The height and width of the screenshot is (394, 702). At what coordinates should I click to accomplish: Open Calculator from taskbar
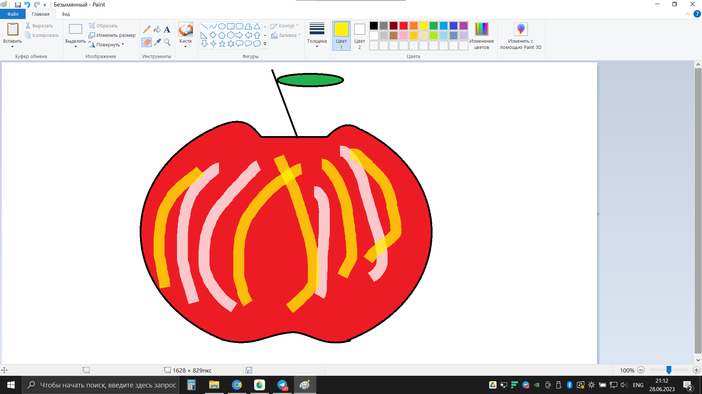tap(191, 385)
